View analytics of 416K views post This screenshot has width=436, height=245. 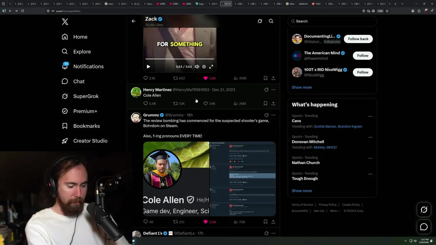tap(240, 78)
